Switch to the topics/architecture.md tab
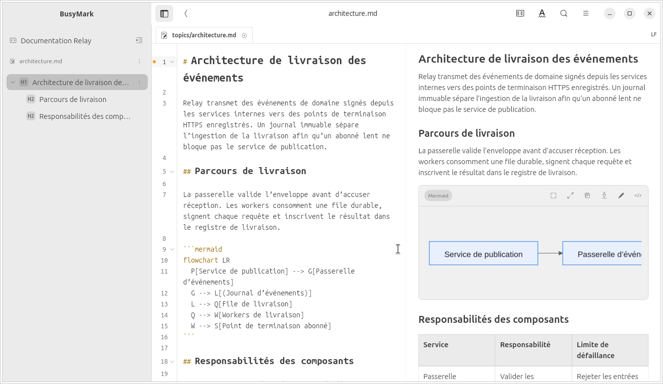 (204, 35)
